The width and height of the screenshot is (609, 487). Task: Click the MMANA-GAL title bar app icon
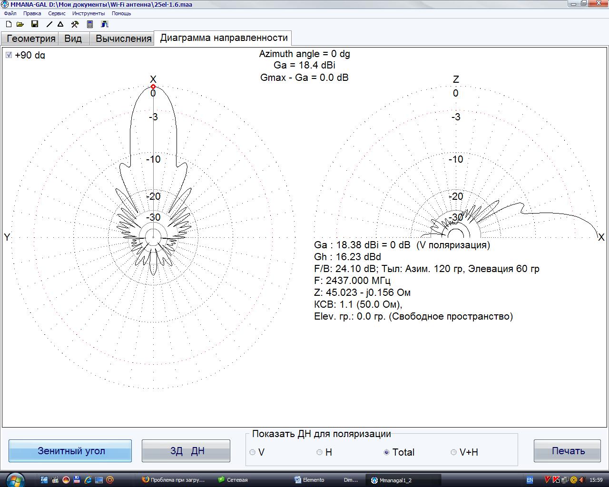point(5,4)
